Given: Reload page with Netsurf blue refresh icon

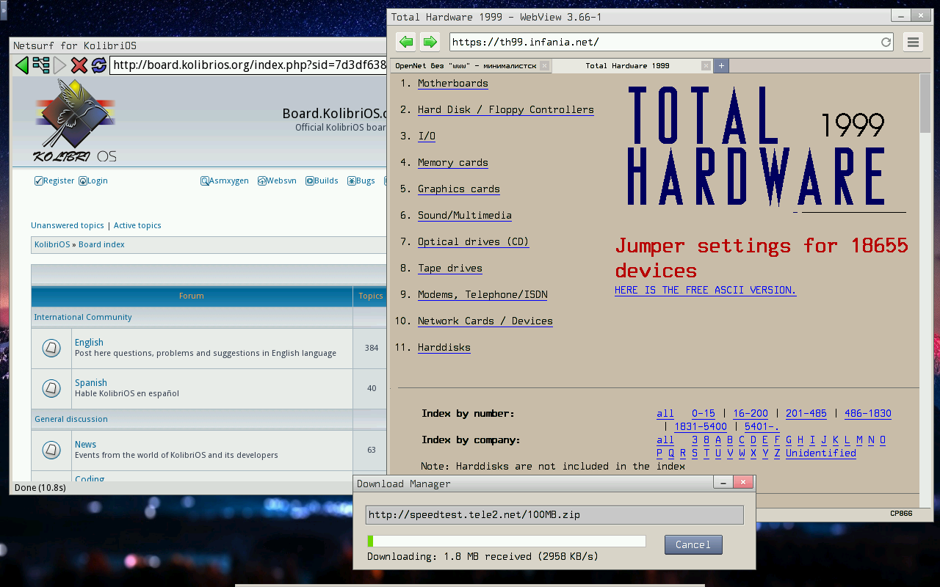Looking at the screenshot, I should click(98, 66).
